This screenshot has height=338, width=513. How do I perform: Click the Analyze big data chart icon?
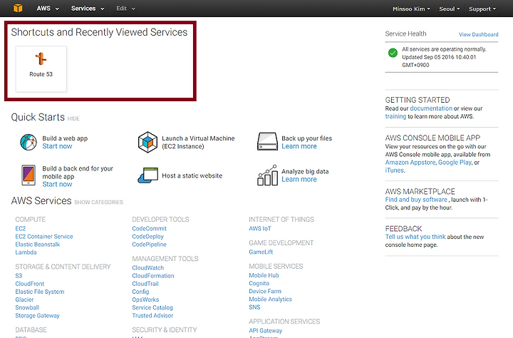[x=267, y=175]
